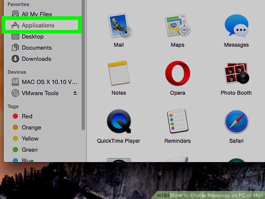Image resolution: width=265 pixels, height=199 pixels.
Task: Open the Mail app icon
Action: [120, 26]
